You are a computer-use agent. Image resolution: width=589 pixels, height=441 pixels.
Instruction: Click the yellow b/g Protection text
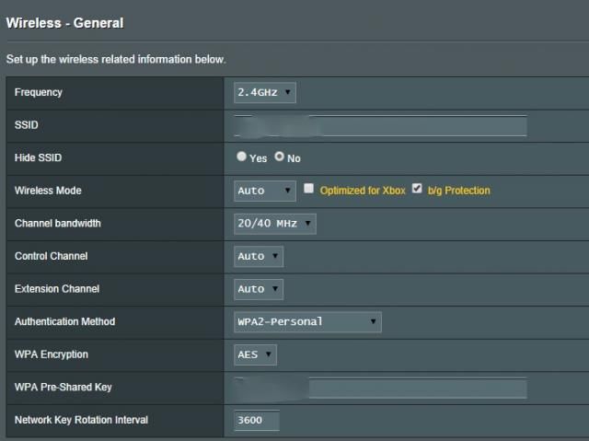pyautogui.click(x=458, y=191)
